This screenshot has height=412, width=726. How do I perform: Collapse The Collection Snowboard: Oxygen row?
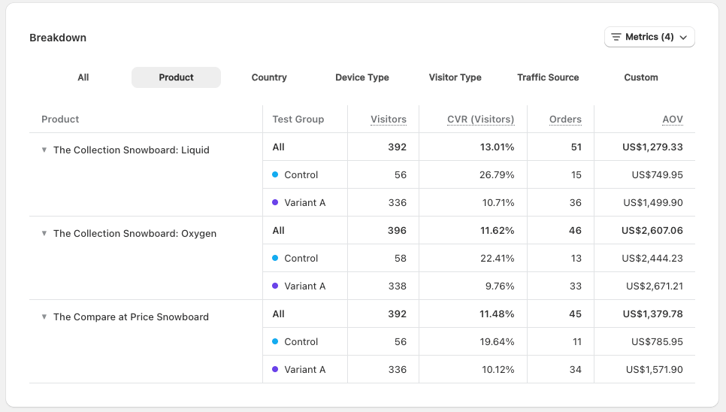click(x=44, y=233)
